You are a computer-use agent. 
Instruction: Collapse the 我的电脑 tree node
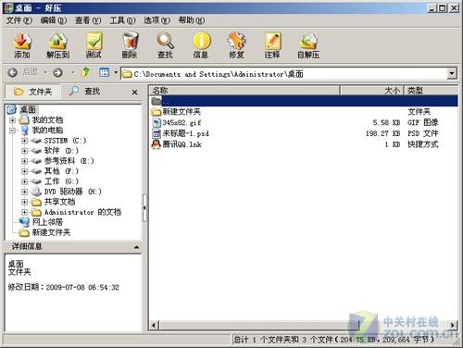pyautogui.click(x=13, y=130)
